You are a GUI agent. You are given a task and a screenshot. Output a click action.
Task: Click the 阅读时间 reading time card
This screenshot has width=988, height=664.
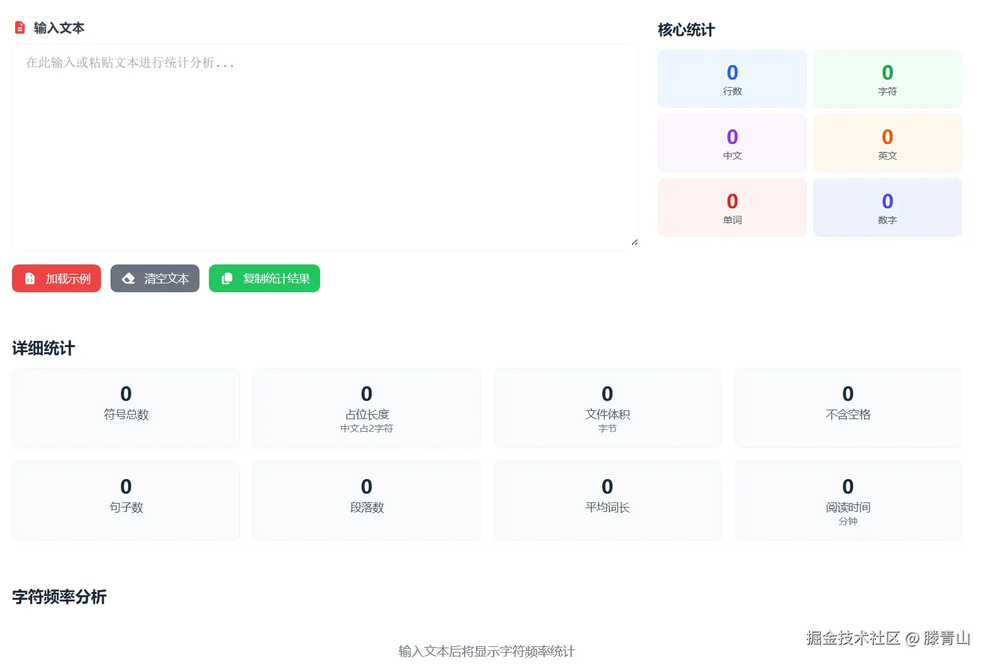(x=847, y=501)
